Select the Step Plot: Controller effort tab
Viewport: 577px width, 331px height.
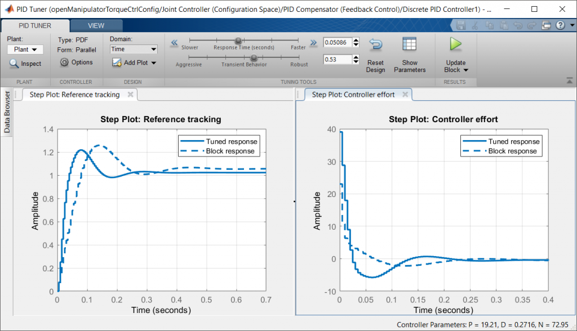(x=353, y=95)
